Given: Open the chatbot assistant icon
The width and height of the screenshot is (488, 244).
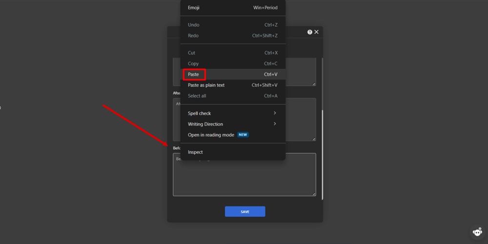Looking at the screenshot, I should click(x=477, y=232).
